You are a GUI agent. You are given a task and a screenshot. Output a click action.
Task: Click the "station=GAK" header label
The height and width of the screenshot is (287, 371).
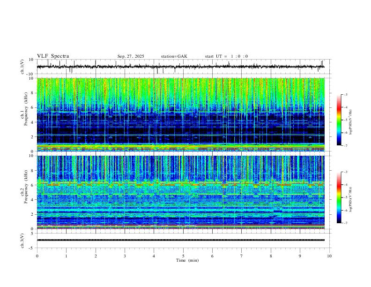[174, 56]
